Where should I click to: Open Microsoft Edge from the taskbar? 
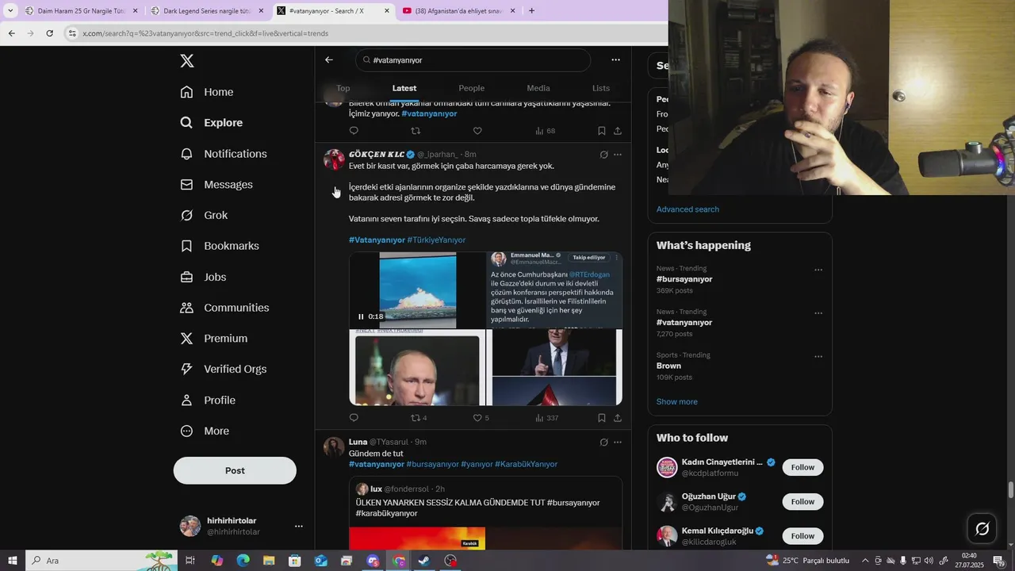(243, 561)
